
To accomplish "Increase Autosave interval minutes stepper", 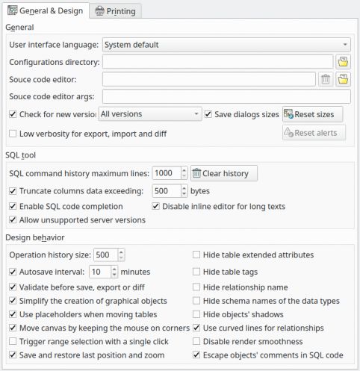I will coord(114,269).
